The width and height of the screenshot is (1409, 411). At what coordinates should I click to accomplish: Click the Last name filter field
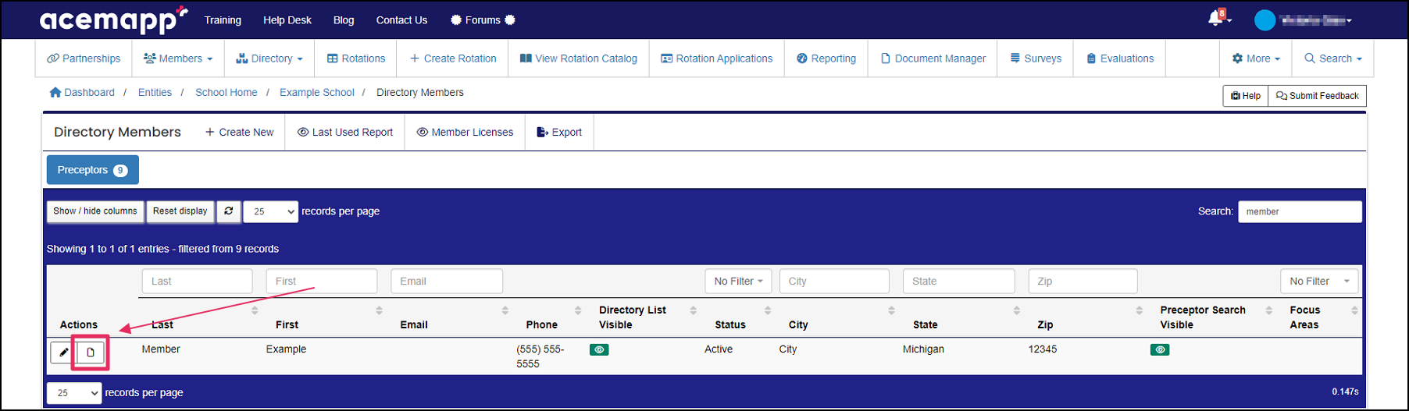(198, 282)
